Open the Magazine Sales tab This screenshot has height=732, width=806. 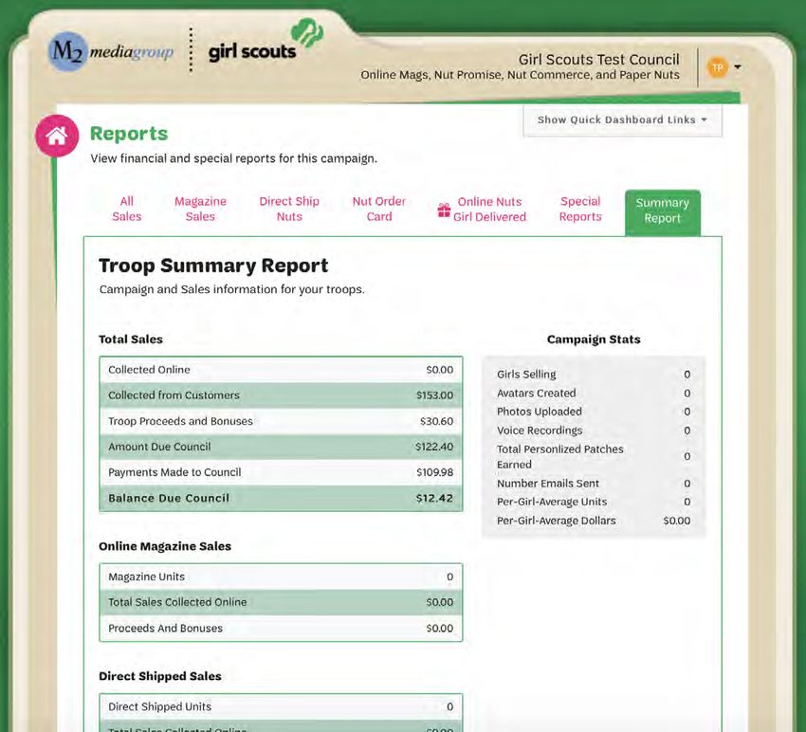pos(200,209)
